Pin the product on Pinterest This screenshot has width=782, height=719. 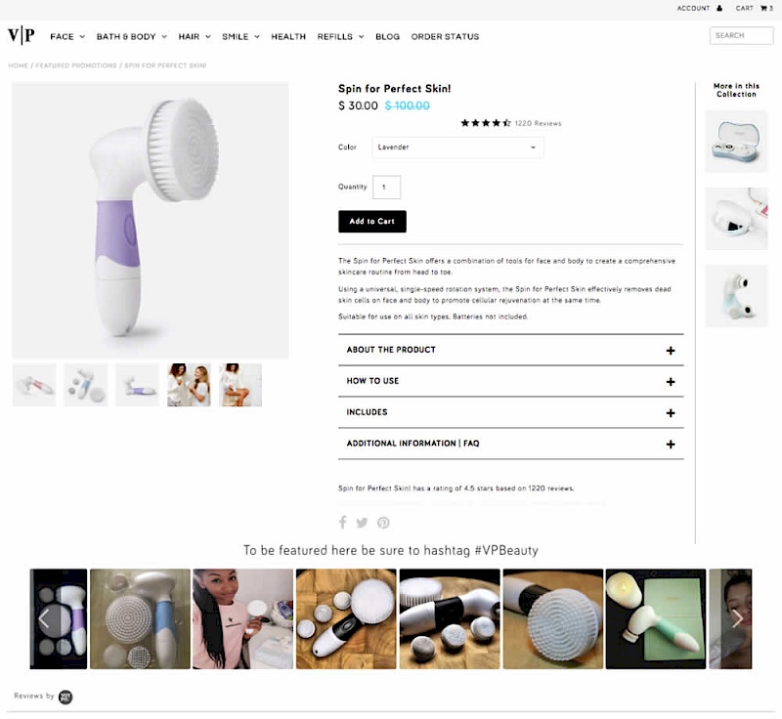coord(383,523)
